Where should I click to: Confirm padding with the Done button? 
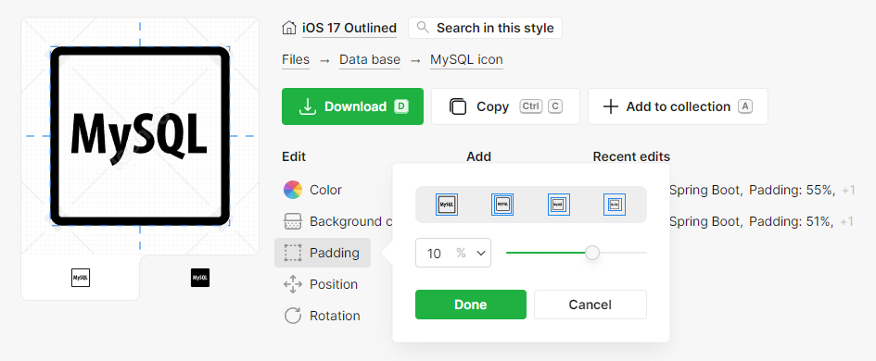(470, 305)
